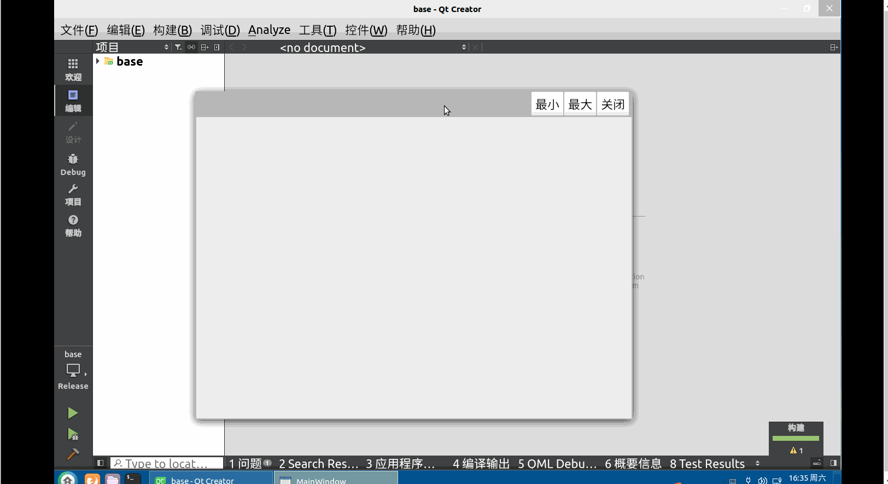Screen dimensions: 888x484
Task: Toggle the left sidebar visibility button
Action: pyautogui.click(x=100, y=463)
